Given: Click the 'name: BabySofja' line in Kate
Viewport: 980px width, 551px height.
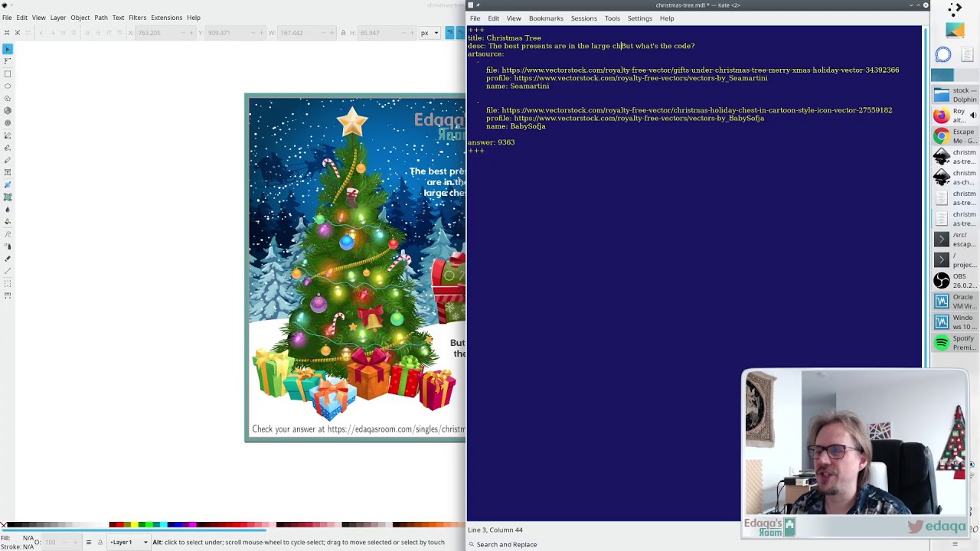Looking at the screenshot, I should 515,126.
